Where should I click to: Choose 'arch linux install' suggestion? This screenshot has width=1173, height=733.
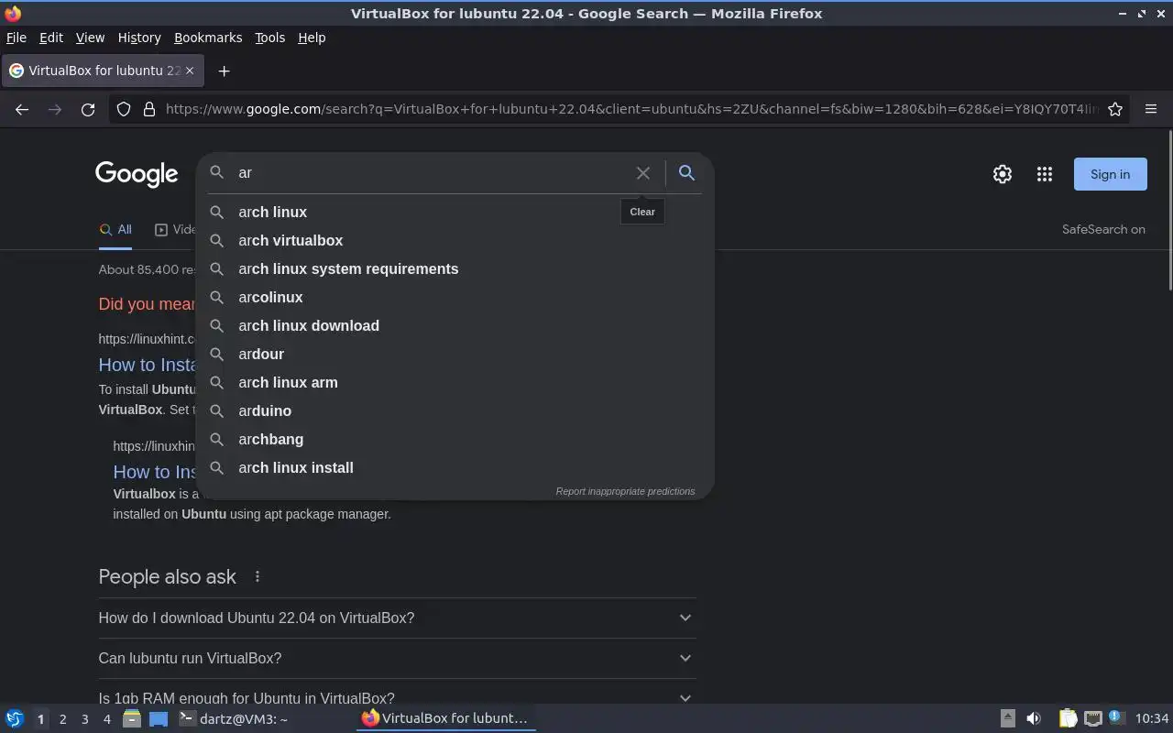click(455, 467)
